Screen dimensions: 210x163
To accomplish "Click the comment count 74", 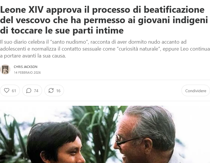I will tap(36, 91).
